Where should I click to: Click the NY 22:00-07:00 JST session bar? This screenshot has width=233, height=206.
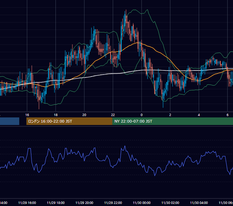point(172,121)
